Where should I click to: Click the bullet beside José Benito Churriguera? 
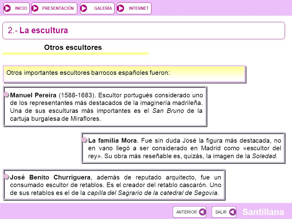6,177
